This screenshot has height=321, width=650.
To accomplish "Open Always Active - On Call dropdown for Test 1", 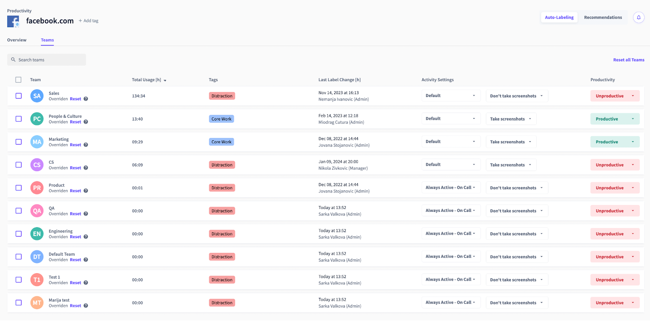I will (x=451, y=280).
